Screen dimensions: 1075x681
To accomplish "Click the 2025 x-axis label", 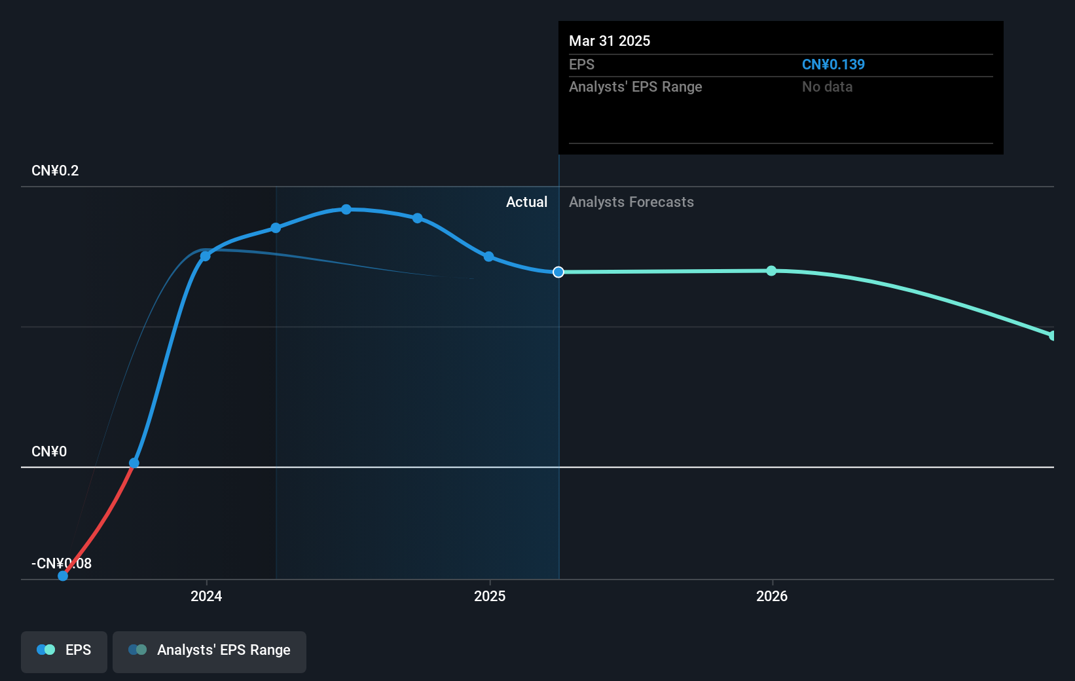I will click(x=490, y=596).
